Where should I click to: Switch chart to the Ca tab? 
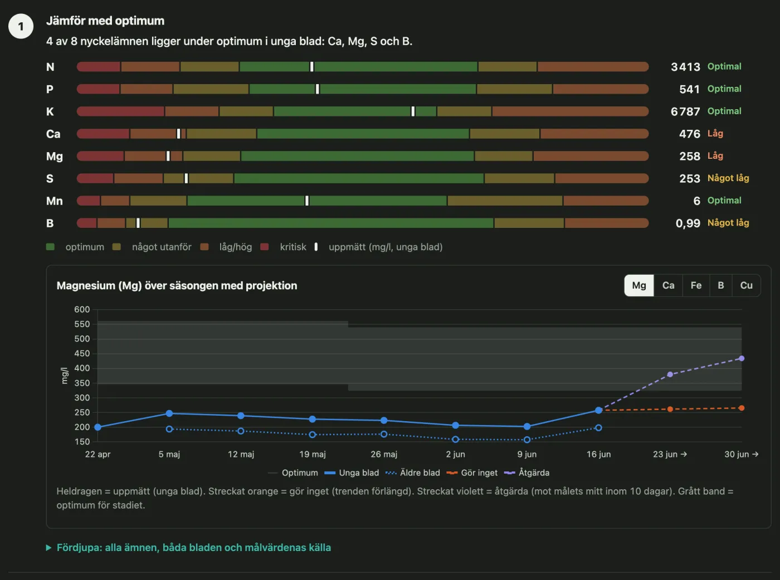pyautogui.click(x=668, y=285)
